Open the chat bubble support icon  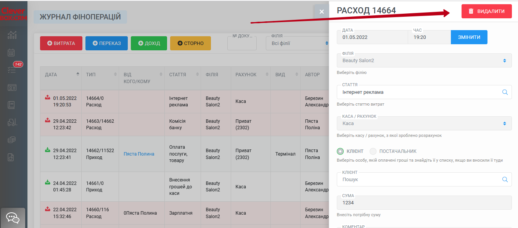[x=13, y=218]
